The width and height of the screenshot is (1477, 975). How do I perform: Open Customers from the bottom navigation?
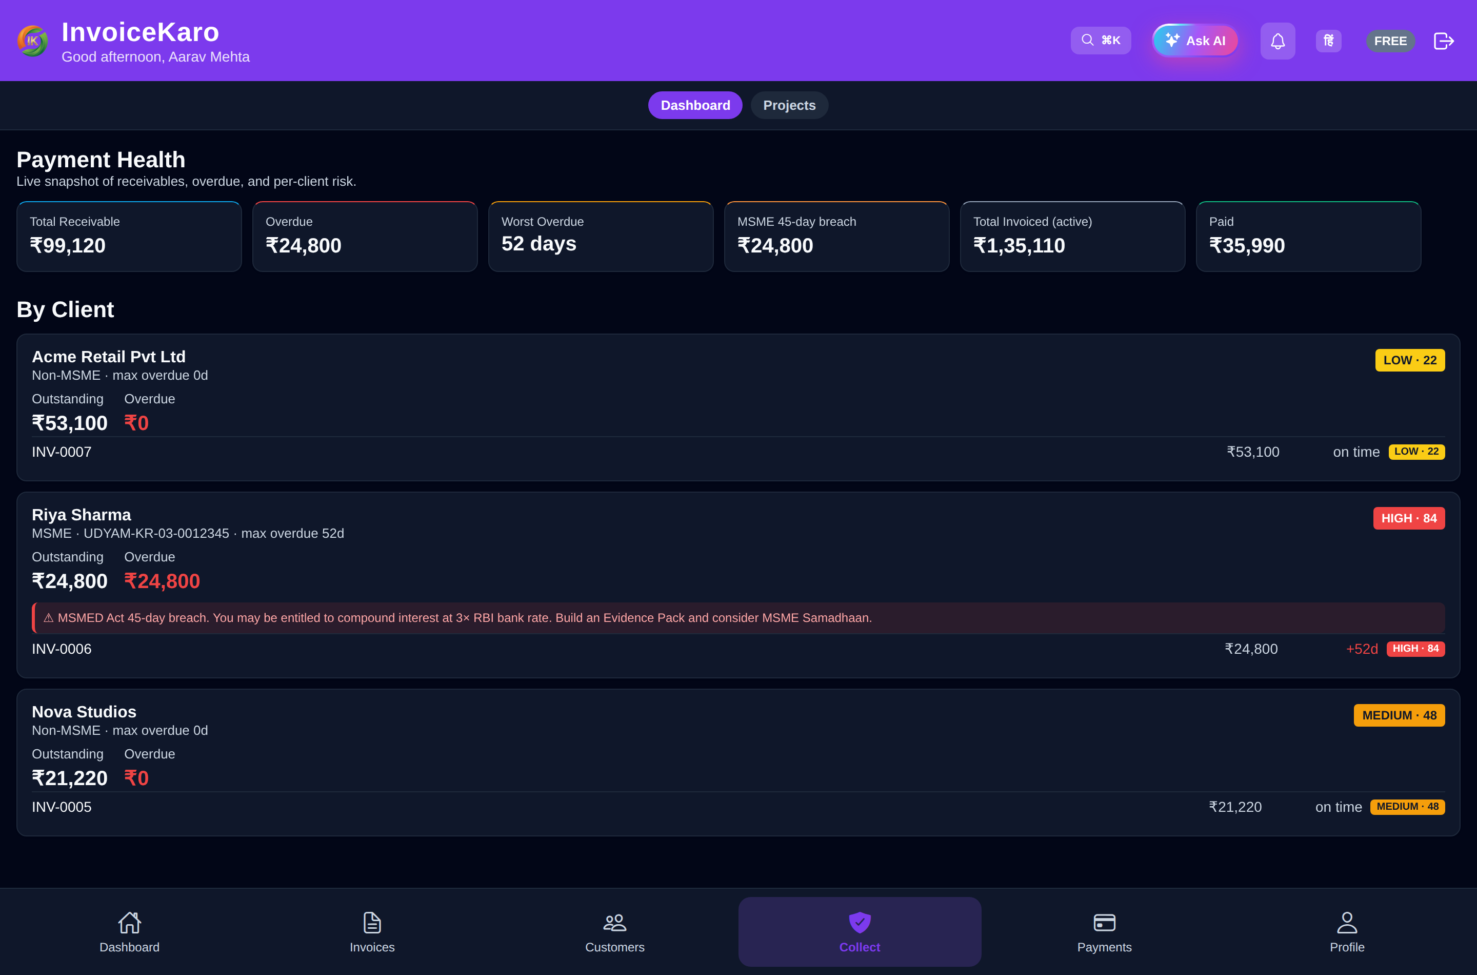coord(614,931)
